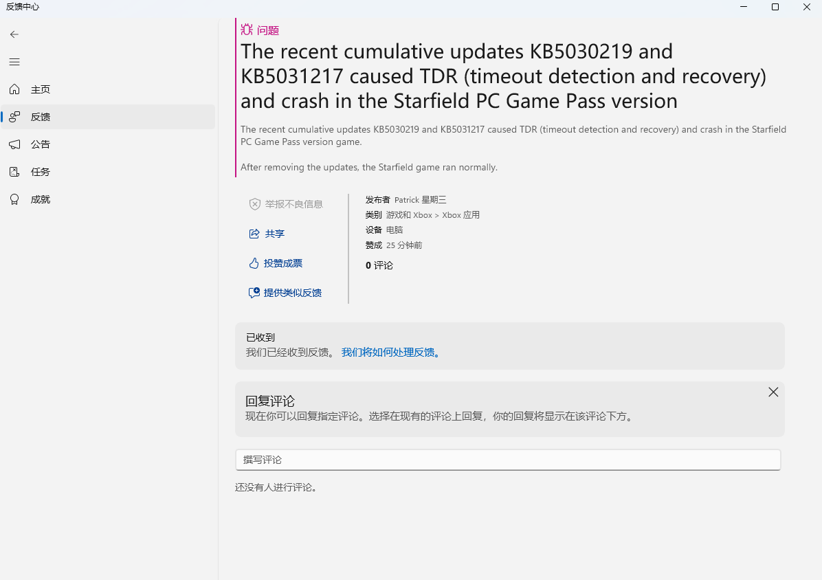Click 提供类似反馈 button
This screenshot has width=822, height=580.
pyautogui.click(x=285, y=292)
